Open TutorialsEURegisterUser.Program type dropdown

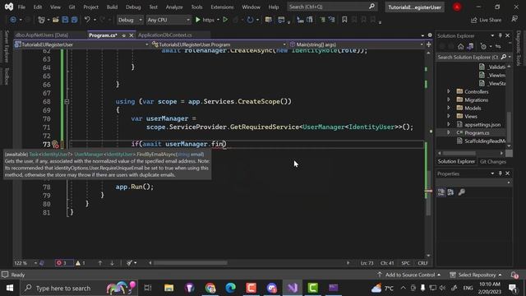click(x=219, y=44)
